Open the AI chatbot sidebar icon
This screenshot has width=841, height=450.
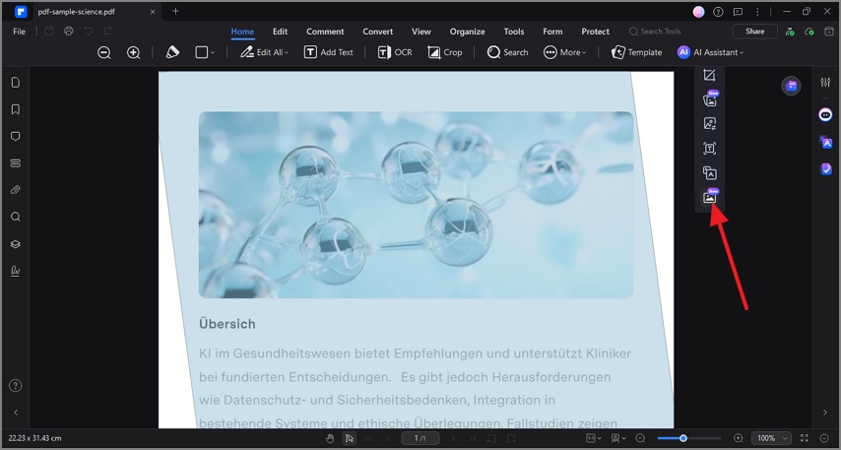pyautogui.click(x=825, y=114)
